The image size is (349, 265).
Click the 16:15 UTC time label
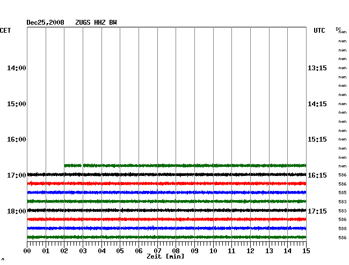(x=317, y=175)
